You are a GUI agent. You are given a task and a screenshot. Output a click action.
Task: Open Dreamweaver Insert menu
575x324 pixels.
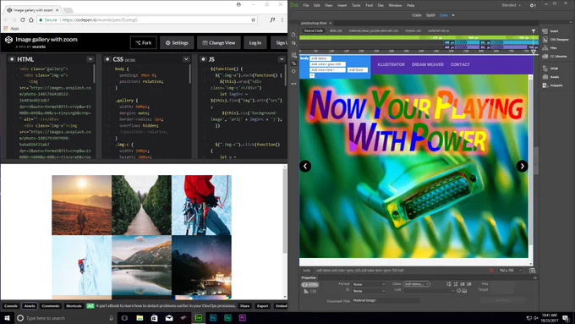click(342, 5)
